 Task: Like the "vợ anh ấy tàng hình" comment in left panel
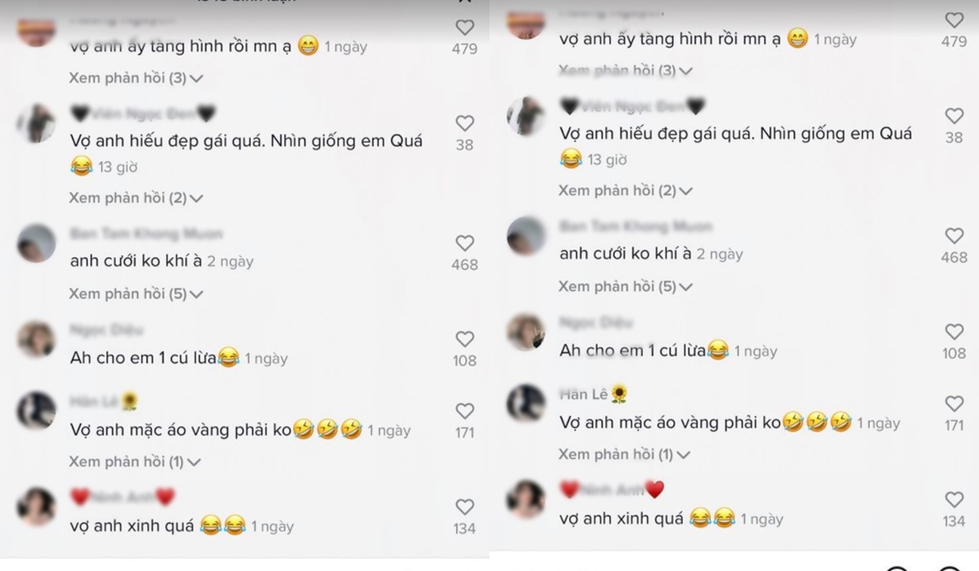click(x=464, y=28)
